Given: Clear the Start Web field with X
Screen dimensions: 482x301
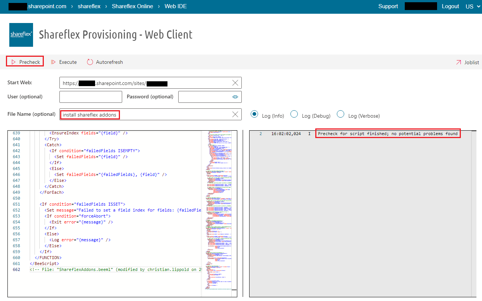Looking at the screenshot, I should pyautogui.click(x=235, y=83).
